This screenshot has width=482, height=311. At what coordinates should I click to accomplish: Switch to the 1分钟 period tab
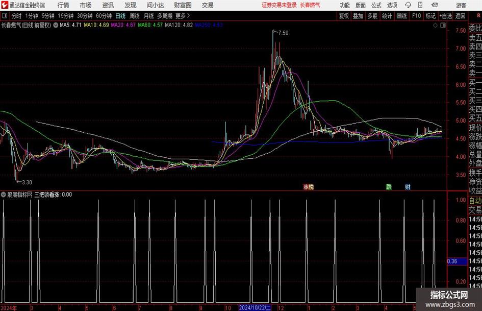pyautogui.click(x=32, y=16)
